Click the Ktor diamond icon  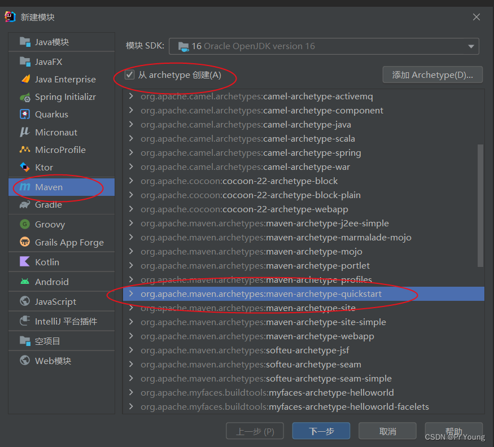click(25, 167)
